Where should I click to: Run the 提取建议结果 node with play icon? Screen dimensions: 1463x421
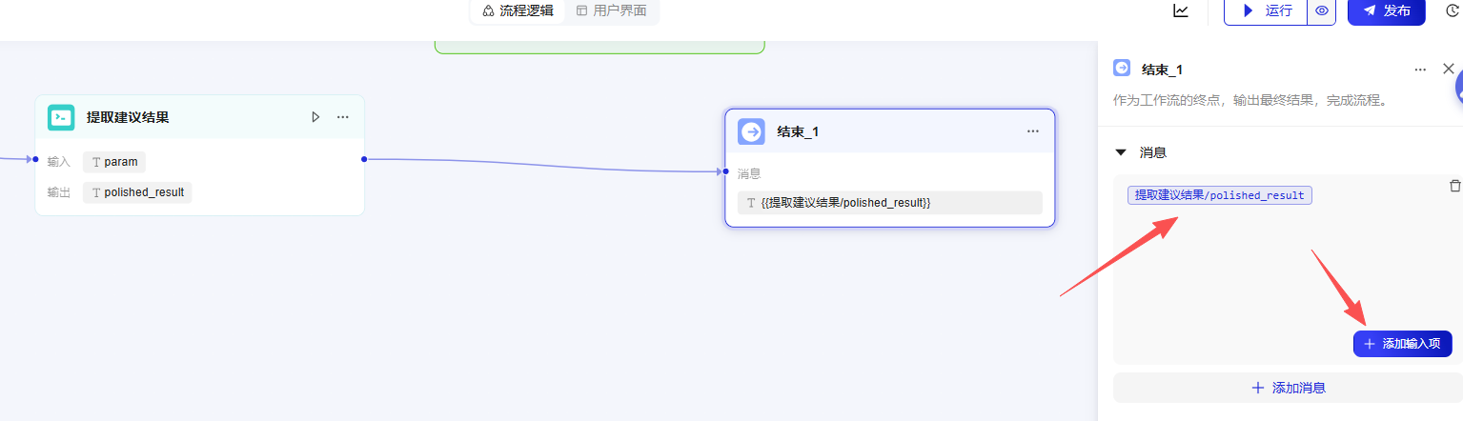click(x=315, y=117)
